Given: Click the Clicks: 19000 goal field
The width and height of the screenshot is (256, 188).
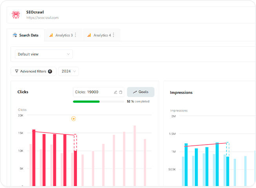Looking at the screenshot, I should (x=93, y=92).
